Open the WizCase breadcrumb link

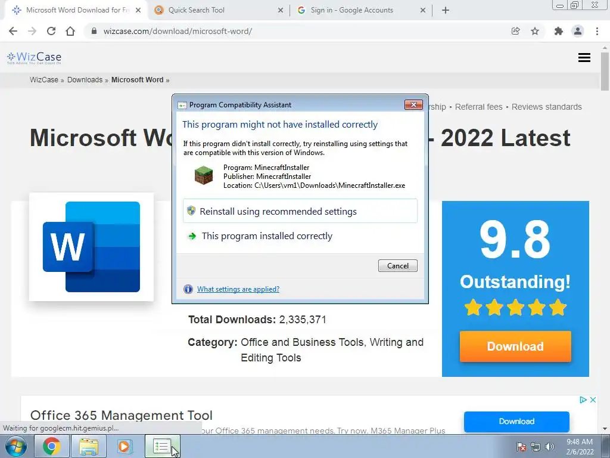[44, 80]
